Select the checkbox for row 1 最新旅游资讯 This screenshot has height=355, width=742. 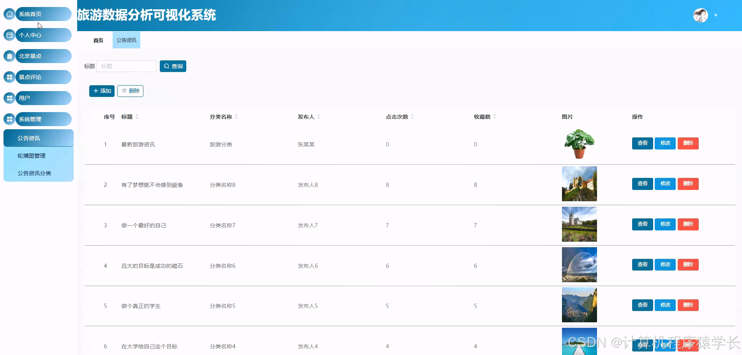tap(88, 144)
